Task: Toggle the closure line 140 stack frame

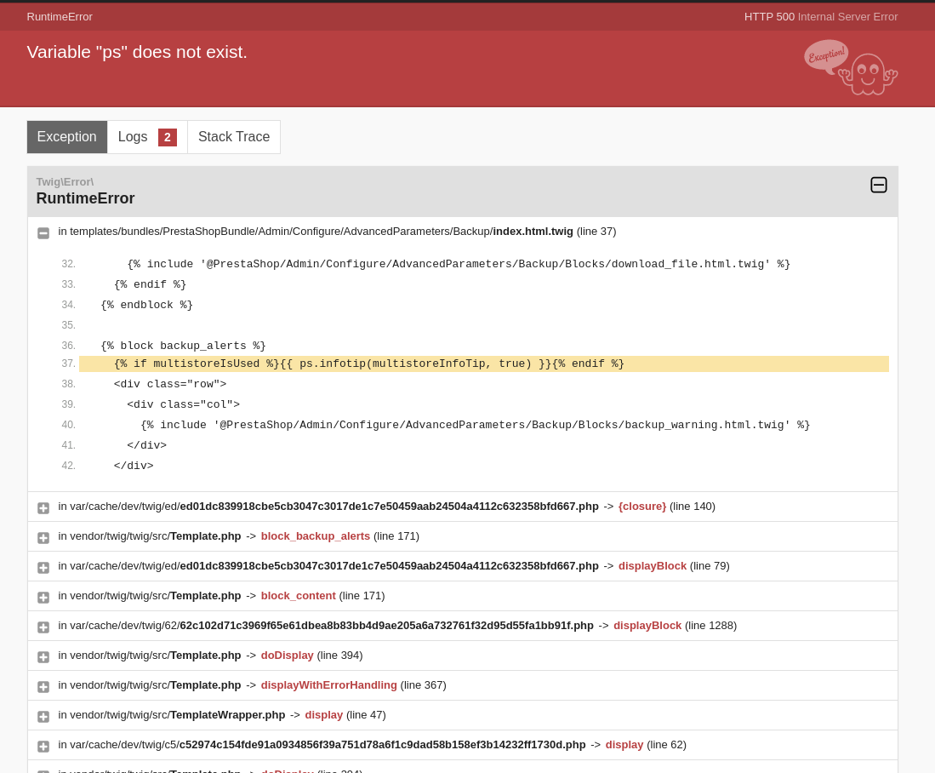Action: point(43,507)
